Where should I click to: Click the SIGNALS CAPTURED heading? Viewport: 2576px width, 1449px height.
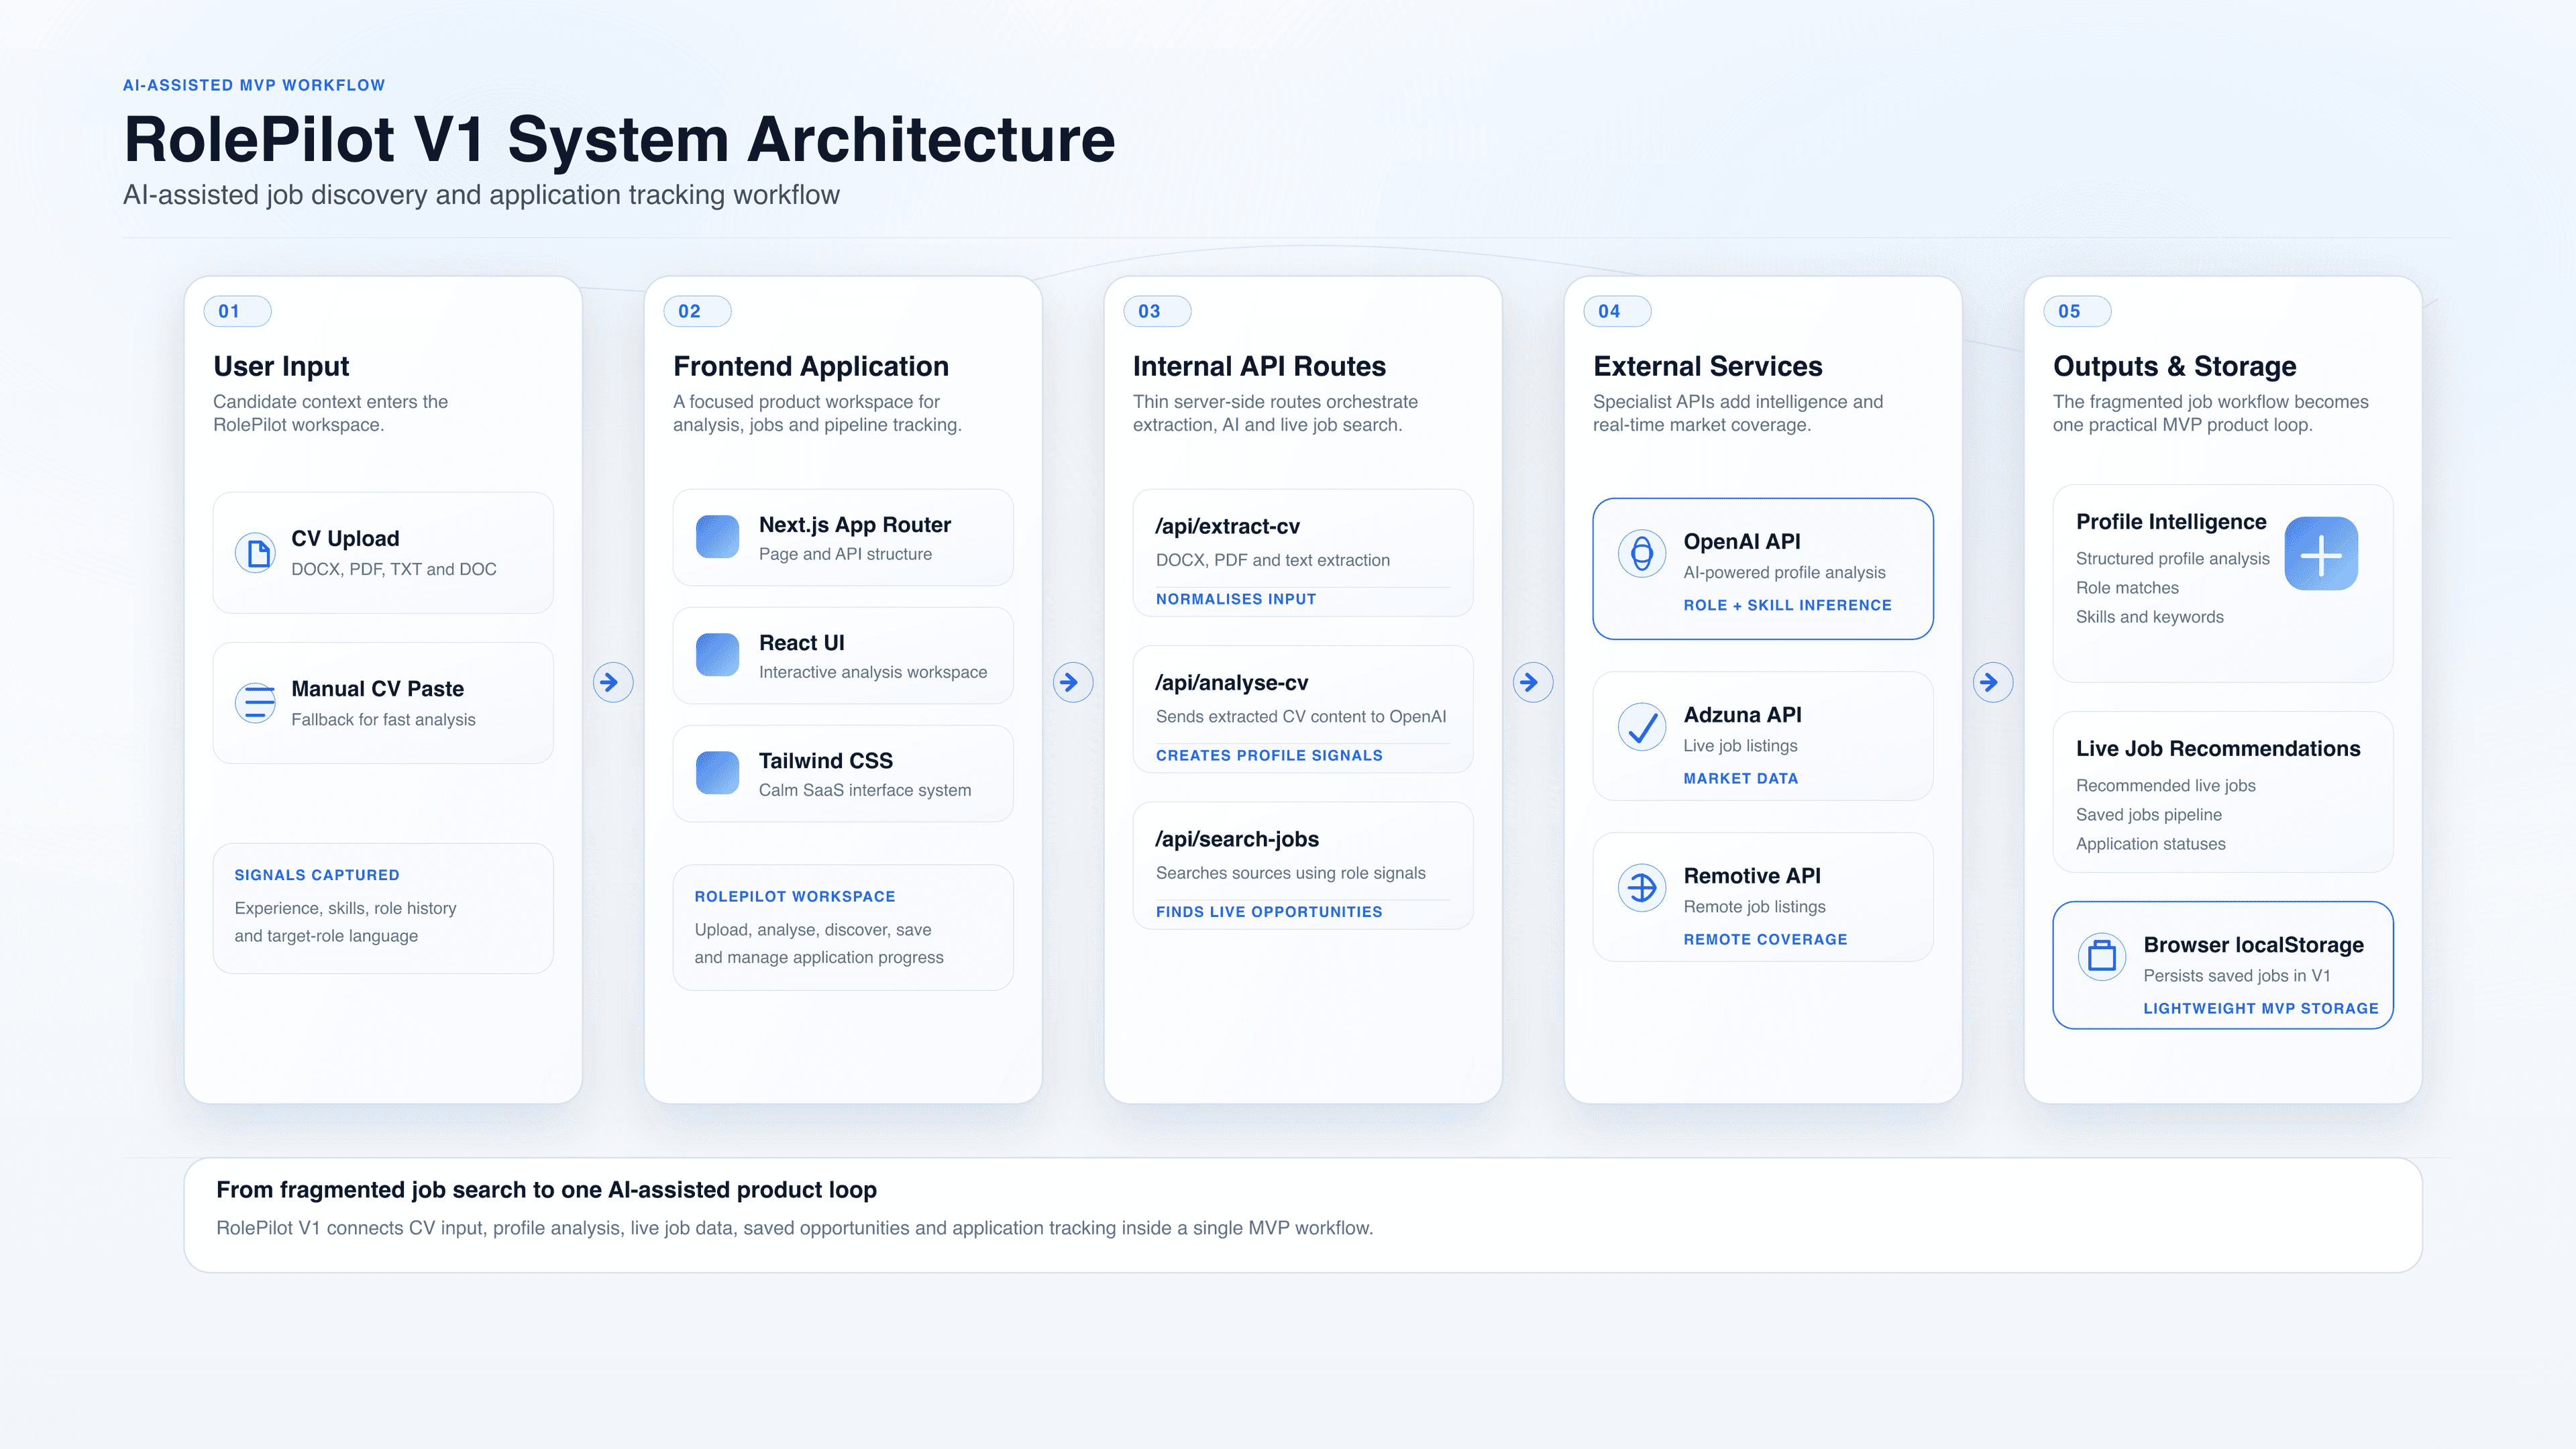coord(317,875)
